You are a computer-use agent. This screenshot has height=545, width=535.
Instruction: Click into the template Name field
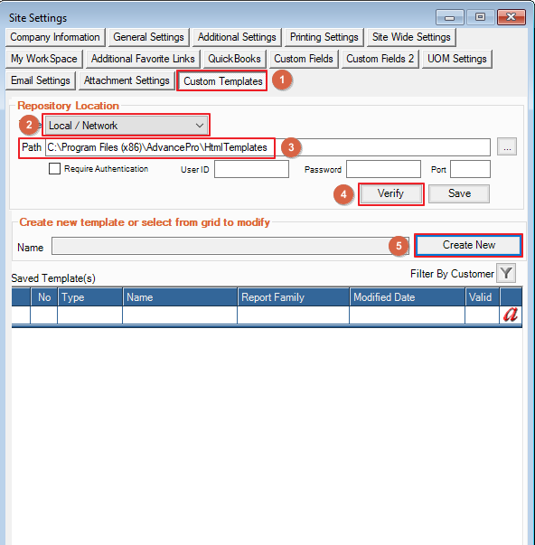[x=230, y=246]
